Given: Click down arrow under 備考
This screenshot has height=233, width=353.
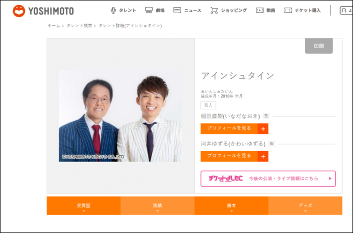Looking at the screenshot, I should (232, 211).
